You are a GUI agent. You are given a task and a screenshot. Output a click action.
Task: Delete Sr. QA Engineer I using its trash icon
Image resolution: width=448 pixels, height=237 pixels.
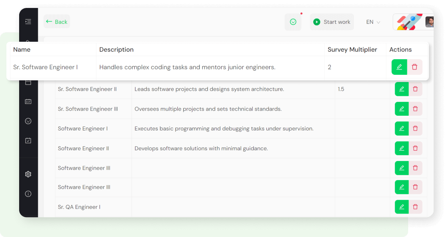click(x=415, y=207)
